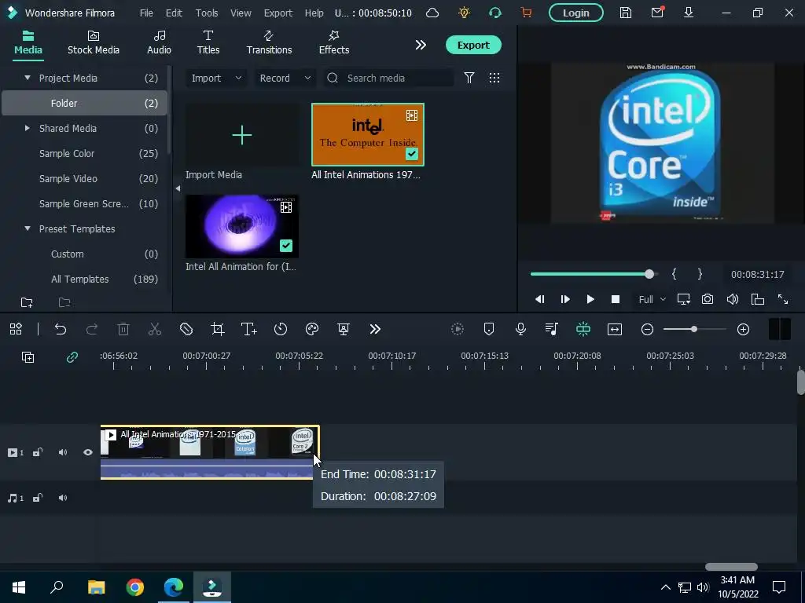Click the delete trash icon in timeline toolbar
805x603 pixels.
tap(123, 329)
